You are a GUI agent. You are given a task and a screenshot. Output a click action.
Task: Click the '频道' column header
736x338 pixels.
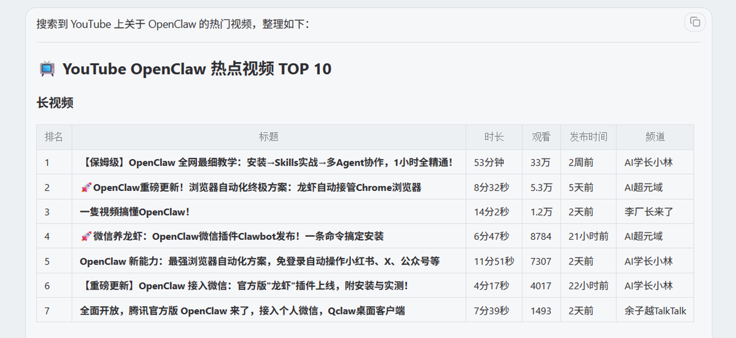(x=655, y=137)
